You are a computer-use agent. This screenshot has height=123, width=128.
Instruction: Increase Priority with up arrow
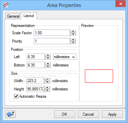73,40
